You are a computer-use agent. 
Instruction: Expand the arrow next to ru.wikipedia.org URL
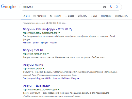tap(59, 89)
